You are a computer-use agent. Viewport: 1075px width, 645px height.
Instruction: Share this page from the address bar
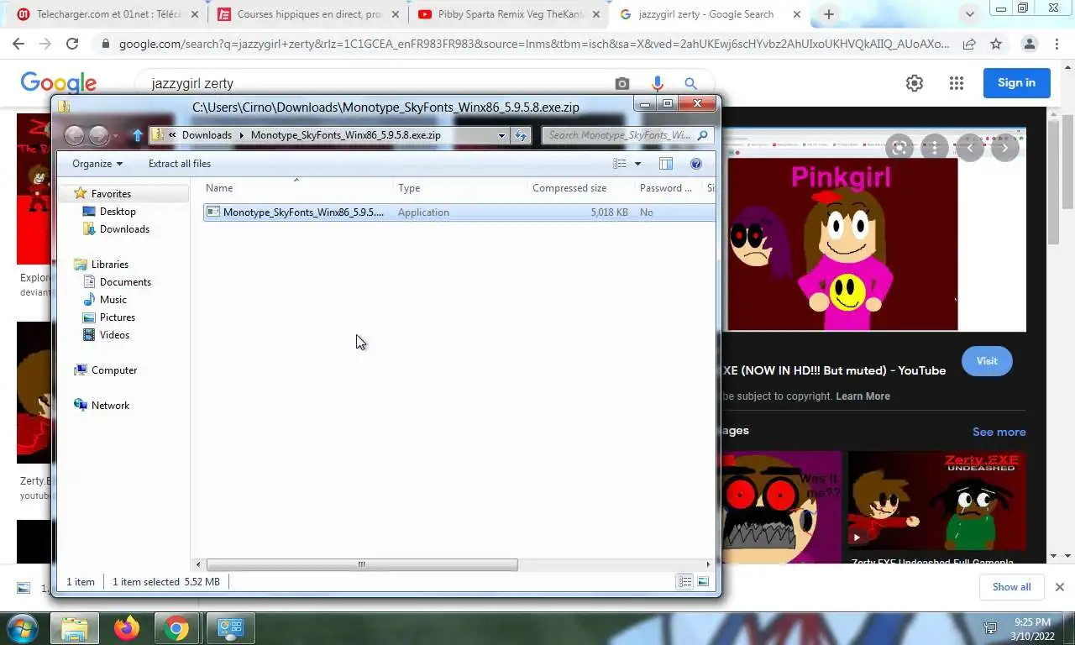tap(969, 44)
